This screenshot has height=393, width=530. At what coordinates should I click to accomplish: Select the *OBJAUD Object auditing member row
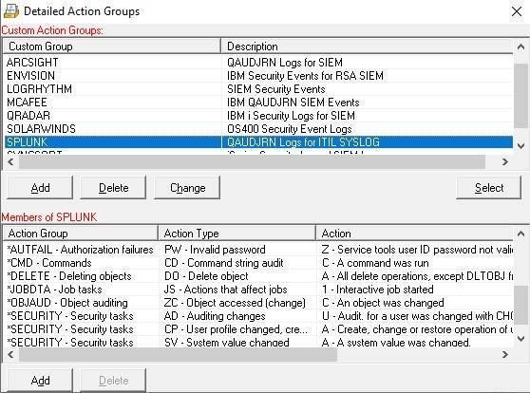click(258, 303)
